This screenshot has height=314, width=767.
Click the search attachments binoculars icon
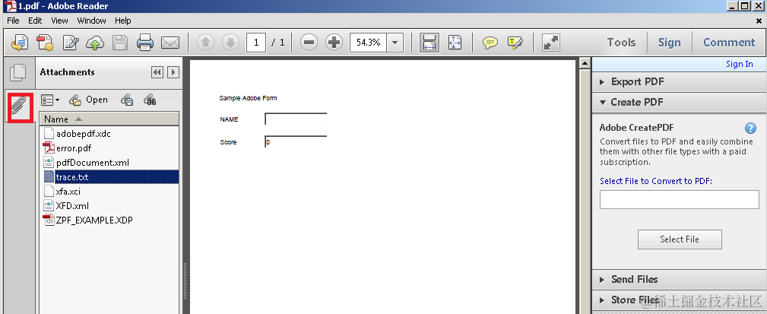tap(150, 100)
